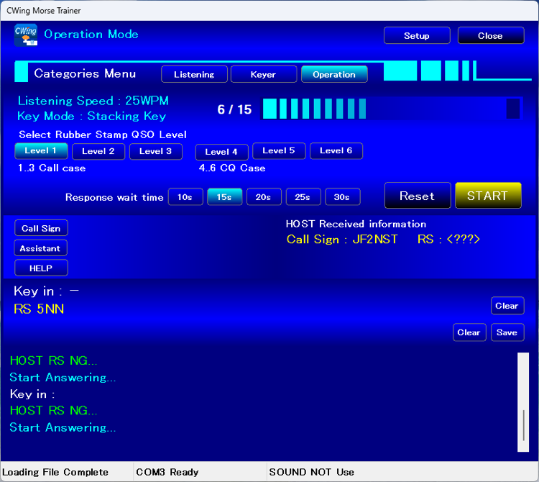
Task: Choose Level 2 rubber stamp QSO
Action: pos(98,151)
